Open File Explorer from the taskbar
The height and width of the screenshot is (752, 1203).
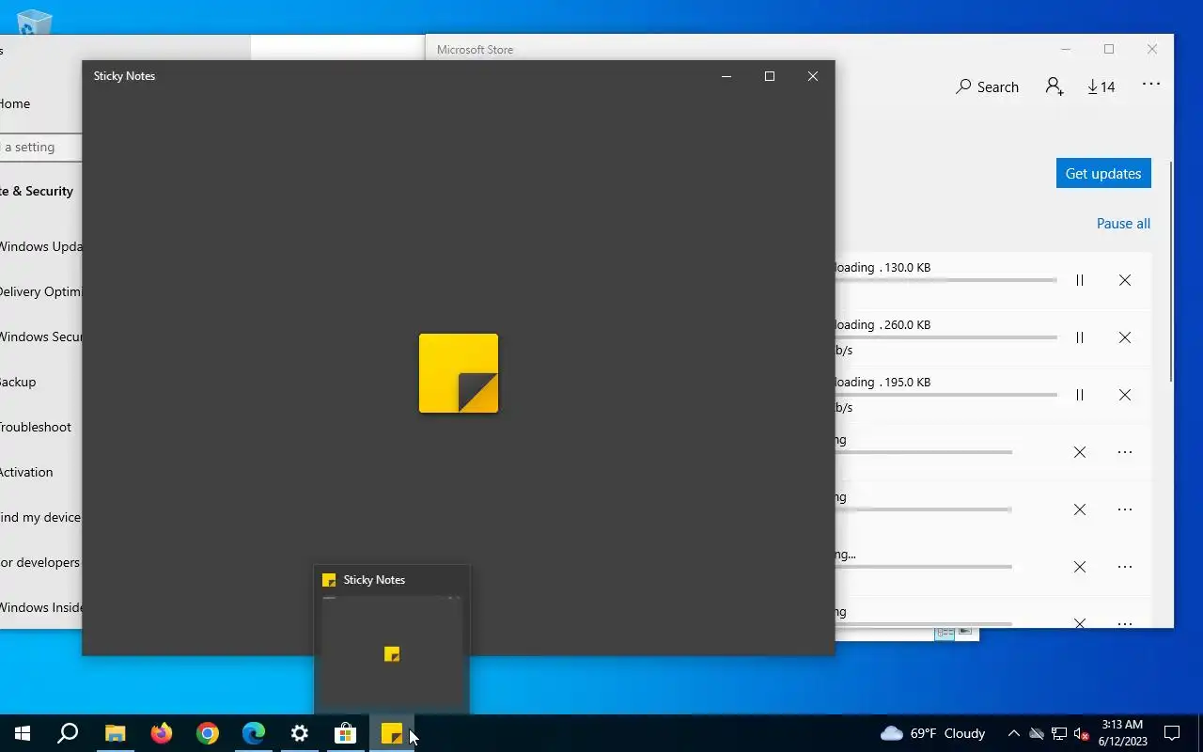(116, 733)
